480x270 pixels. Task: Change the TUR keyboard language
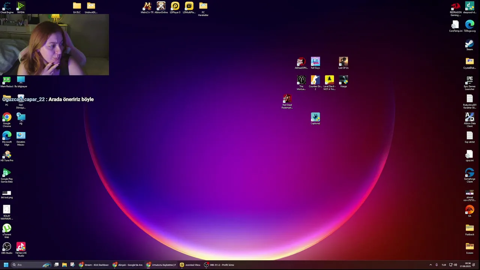click(444, 265)
